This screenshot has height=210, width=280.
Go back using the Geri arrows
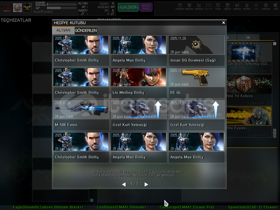[x=275, y=6]
